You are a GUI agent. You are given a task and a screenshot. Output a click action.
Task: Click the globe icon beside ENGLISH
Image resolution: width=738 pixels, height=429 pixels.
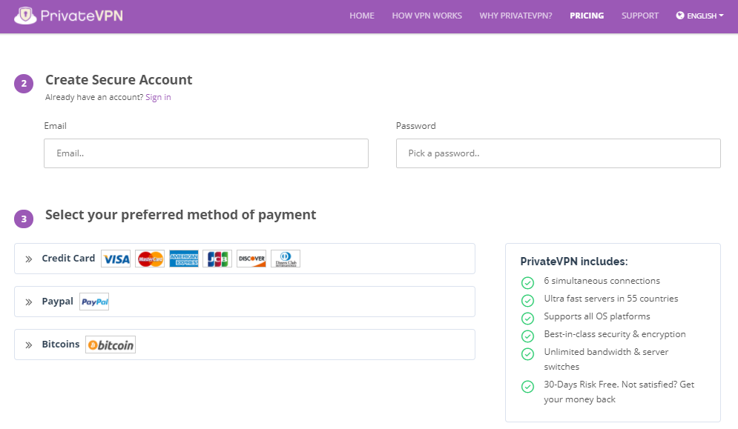(680, 16)
